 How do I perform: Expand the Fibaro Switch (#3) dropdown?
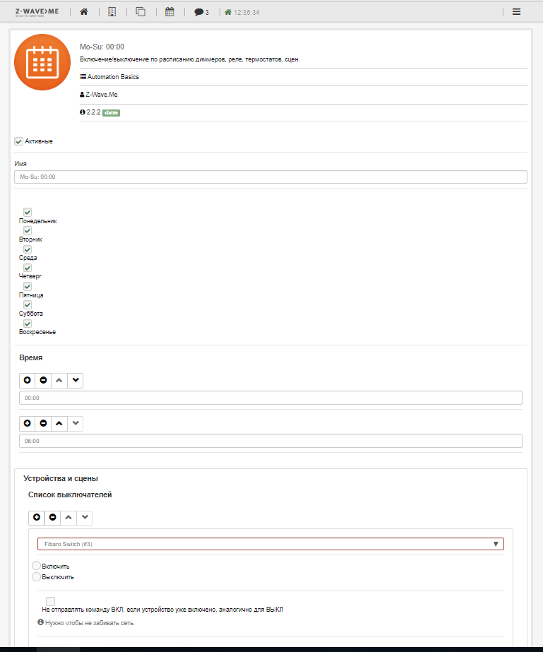(x=270, y=544)
